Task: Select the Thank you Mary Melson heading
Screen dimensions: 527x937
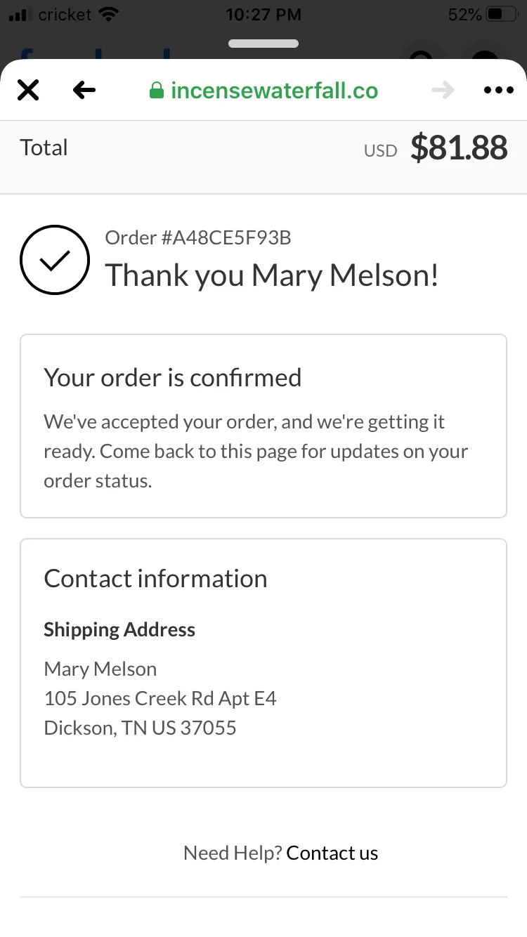Action: [x=272, y=275]
